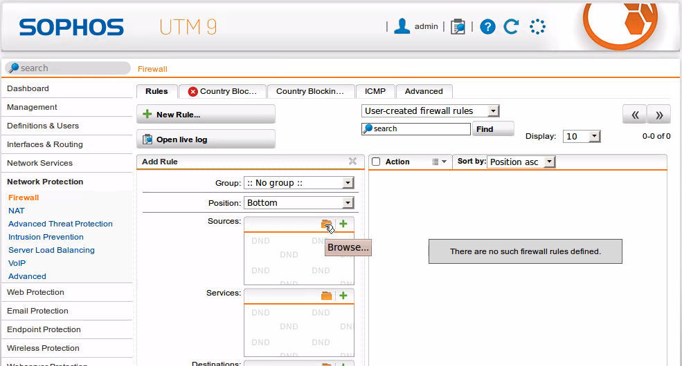Click the magnifier icon in sidebar search
Screen dimensions: 682x366
click(x=14, y=68)
